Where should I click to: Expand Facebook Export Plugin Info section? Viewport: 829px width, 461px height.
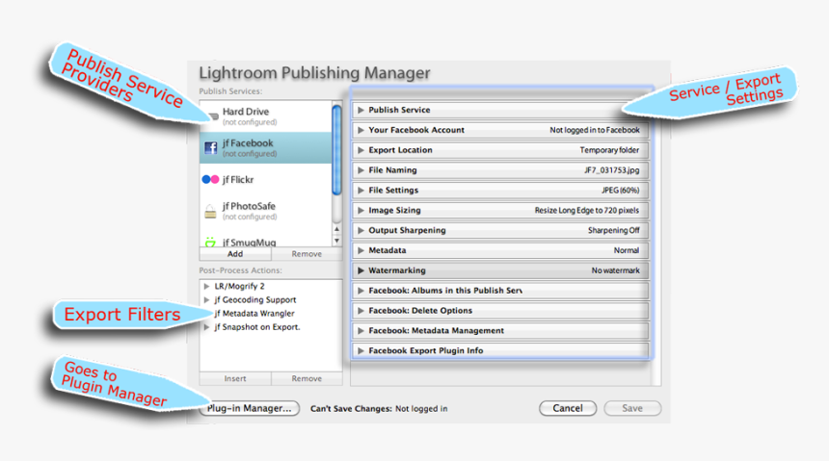(361, 350)
